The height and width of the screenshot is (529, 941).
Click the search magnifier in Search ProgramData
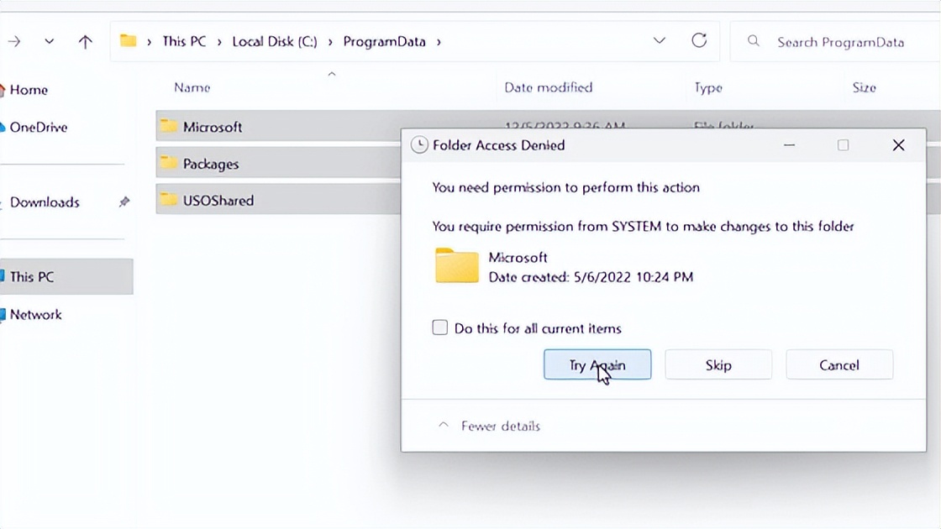point(753,40)
